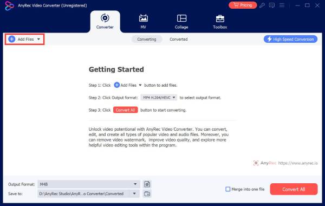Image resolution: width=325 pixels, height=206 pixels.
Task: Expand the Save to path dropdown
Action: click(134, 194)
